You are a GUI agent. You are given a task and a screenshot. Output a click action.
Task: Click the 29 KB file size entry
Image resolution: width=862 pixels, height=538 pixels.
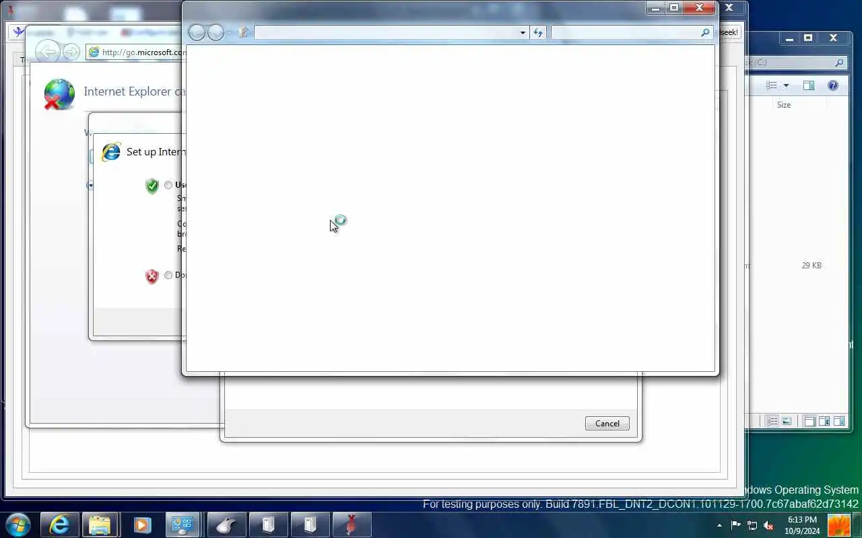click(x=811, y=266)
